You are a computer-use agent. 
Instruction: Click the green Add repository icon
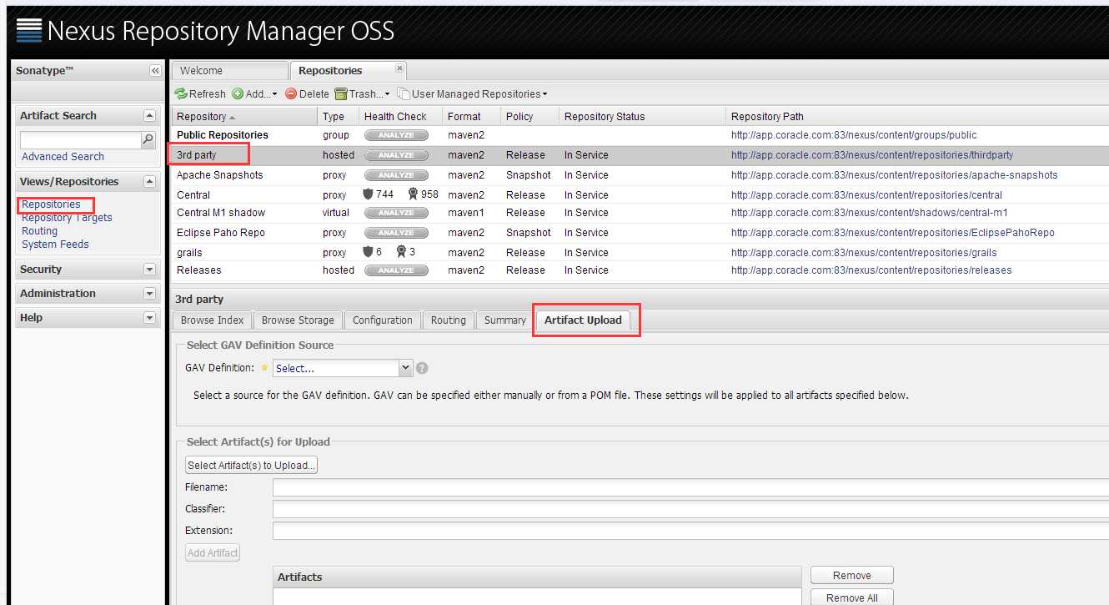coord(238,94)
